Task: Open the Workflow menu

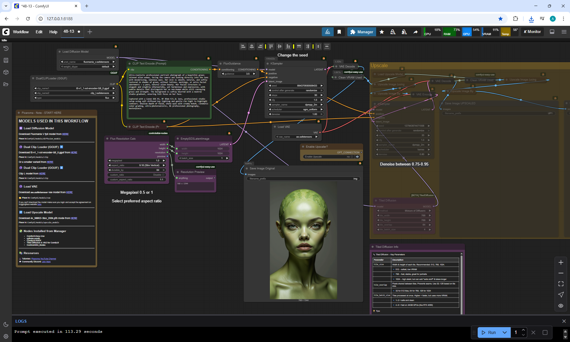Action: click(x=21, y=32)
